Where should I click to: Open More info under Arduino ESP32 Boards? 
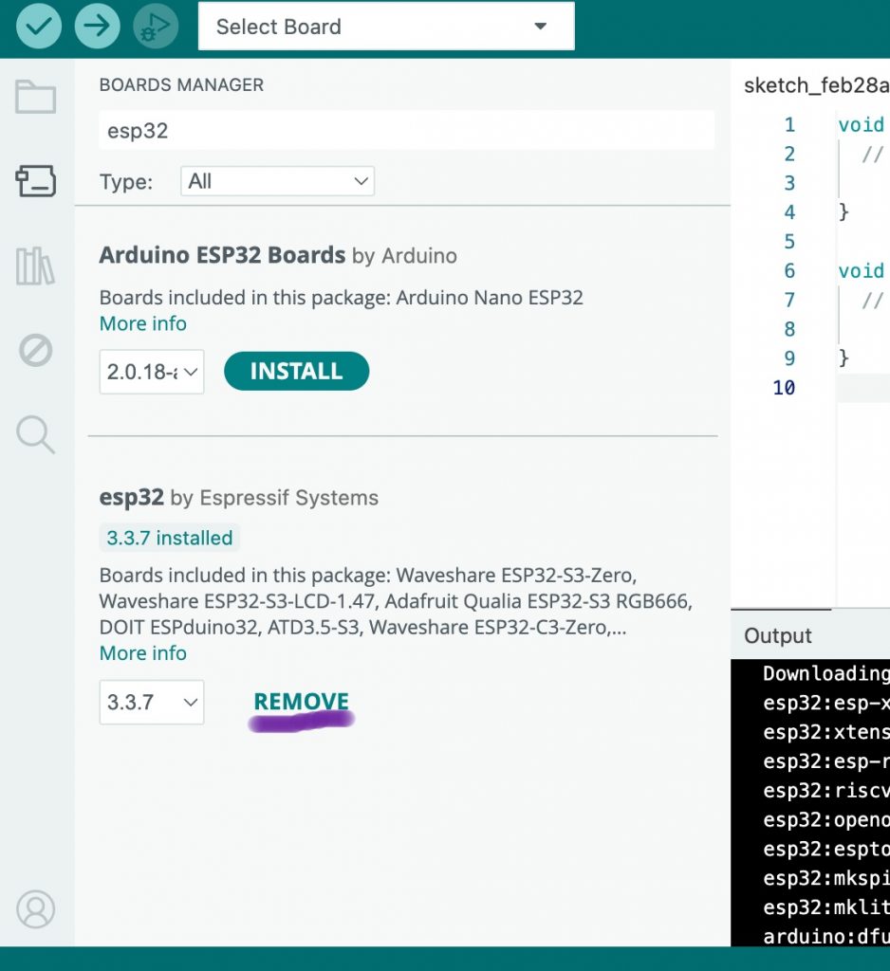(x=143, y=323)
